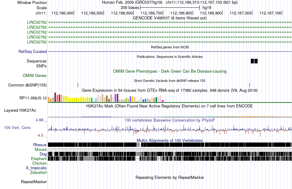Screen dimensions: 292x189
Task: Click the -4.5 conservation scale value
Action: tap(40, 135)
